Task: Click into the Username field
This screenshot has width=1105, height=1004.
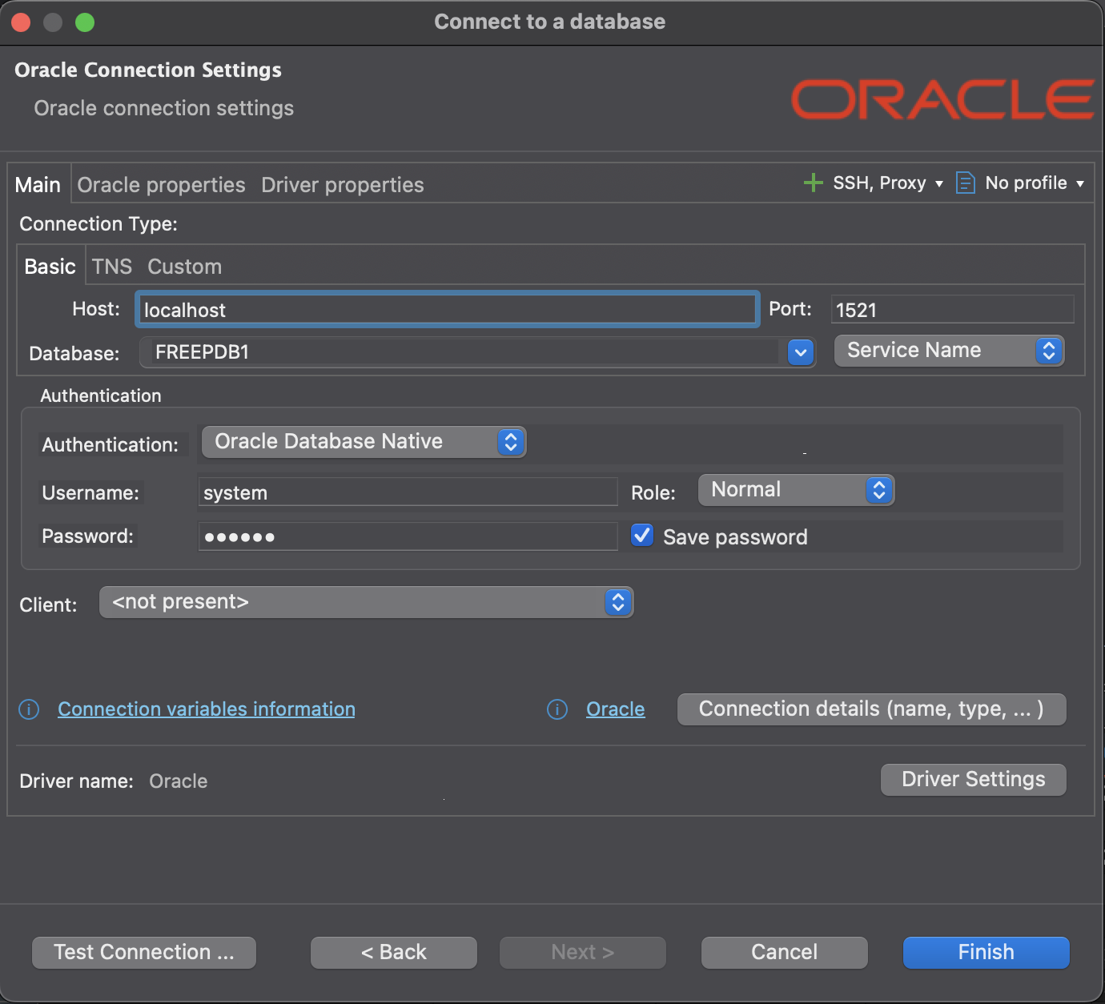Action: (x=408, y=492)
